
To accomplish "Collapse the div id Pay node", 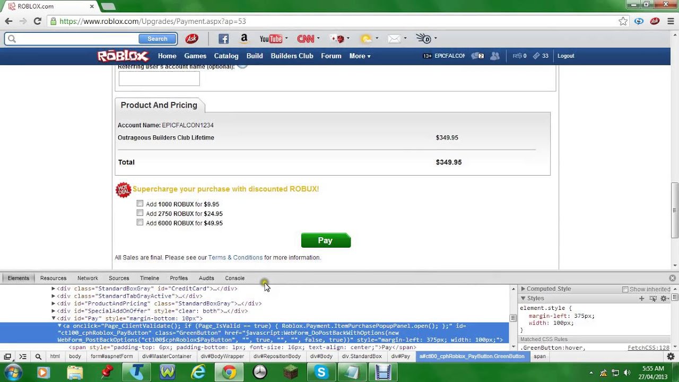I will 53,318.
